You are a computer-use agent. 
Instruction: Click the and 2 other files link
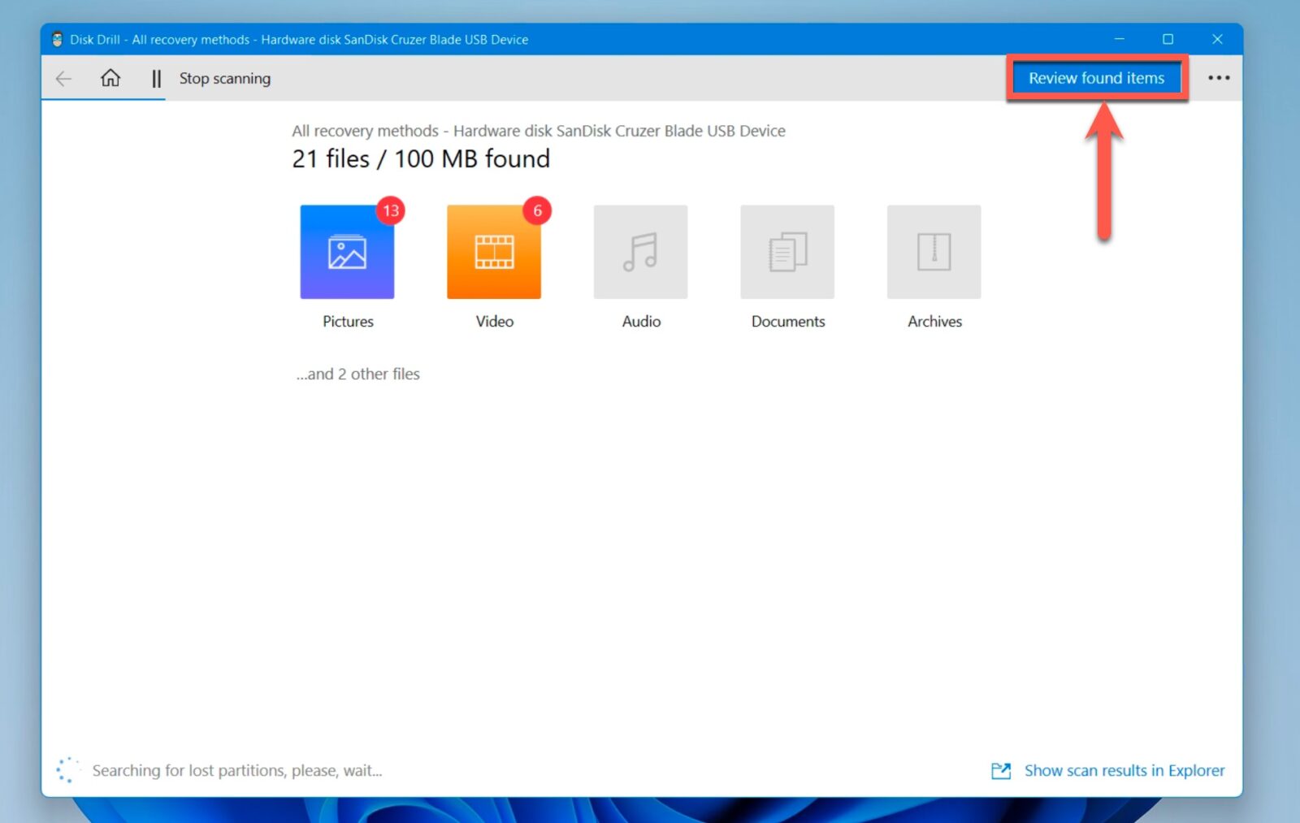tap(357, 374)
